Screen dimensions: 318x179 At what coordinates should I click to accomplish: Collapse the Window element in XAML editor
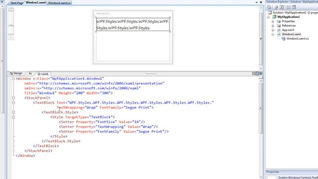point(13,79)
